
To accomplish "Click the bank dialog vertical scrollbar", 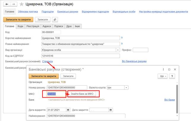I will coord(177,95).
